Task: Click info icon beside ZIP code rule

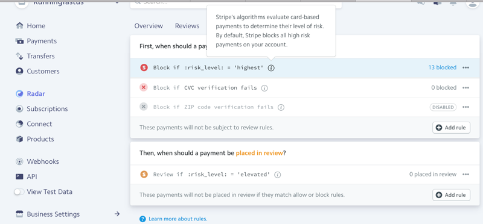Action: [x=281, y=107]
